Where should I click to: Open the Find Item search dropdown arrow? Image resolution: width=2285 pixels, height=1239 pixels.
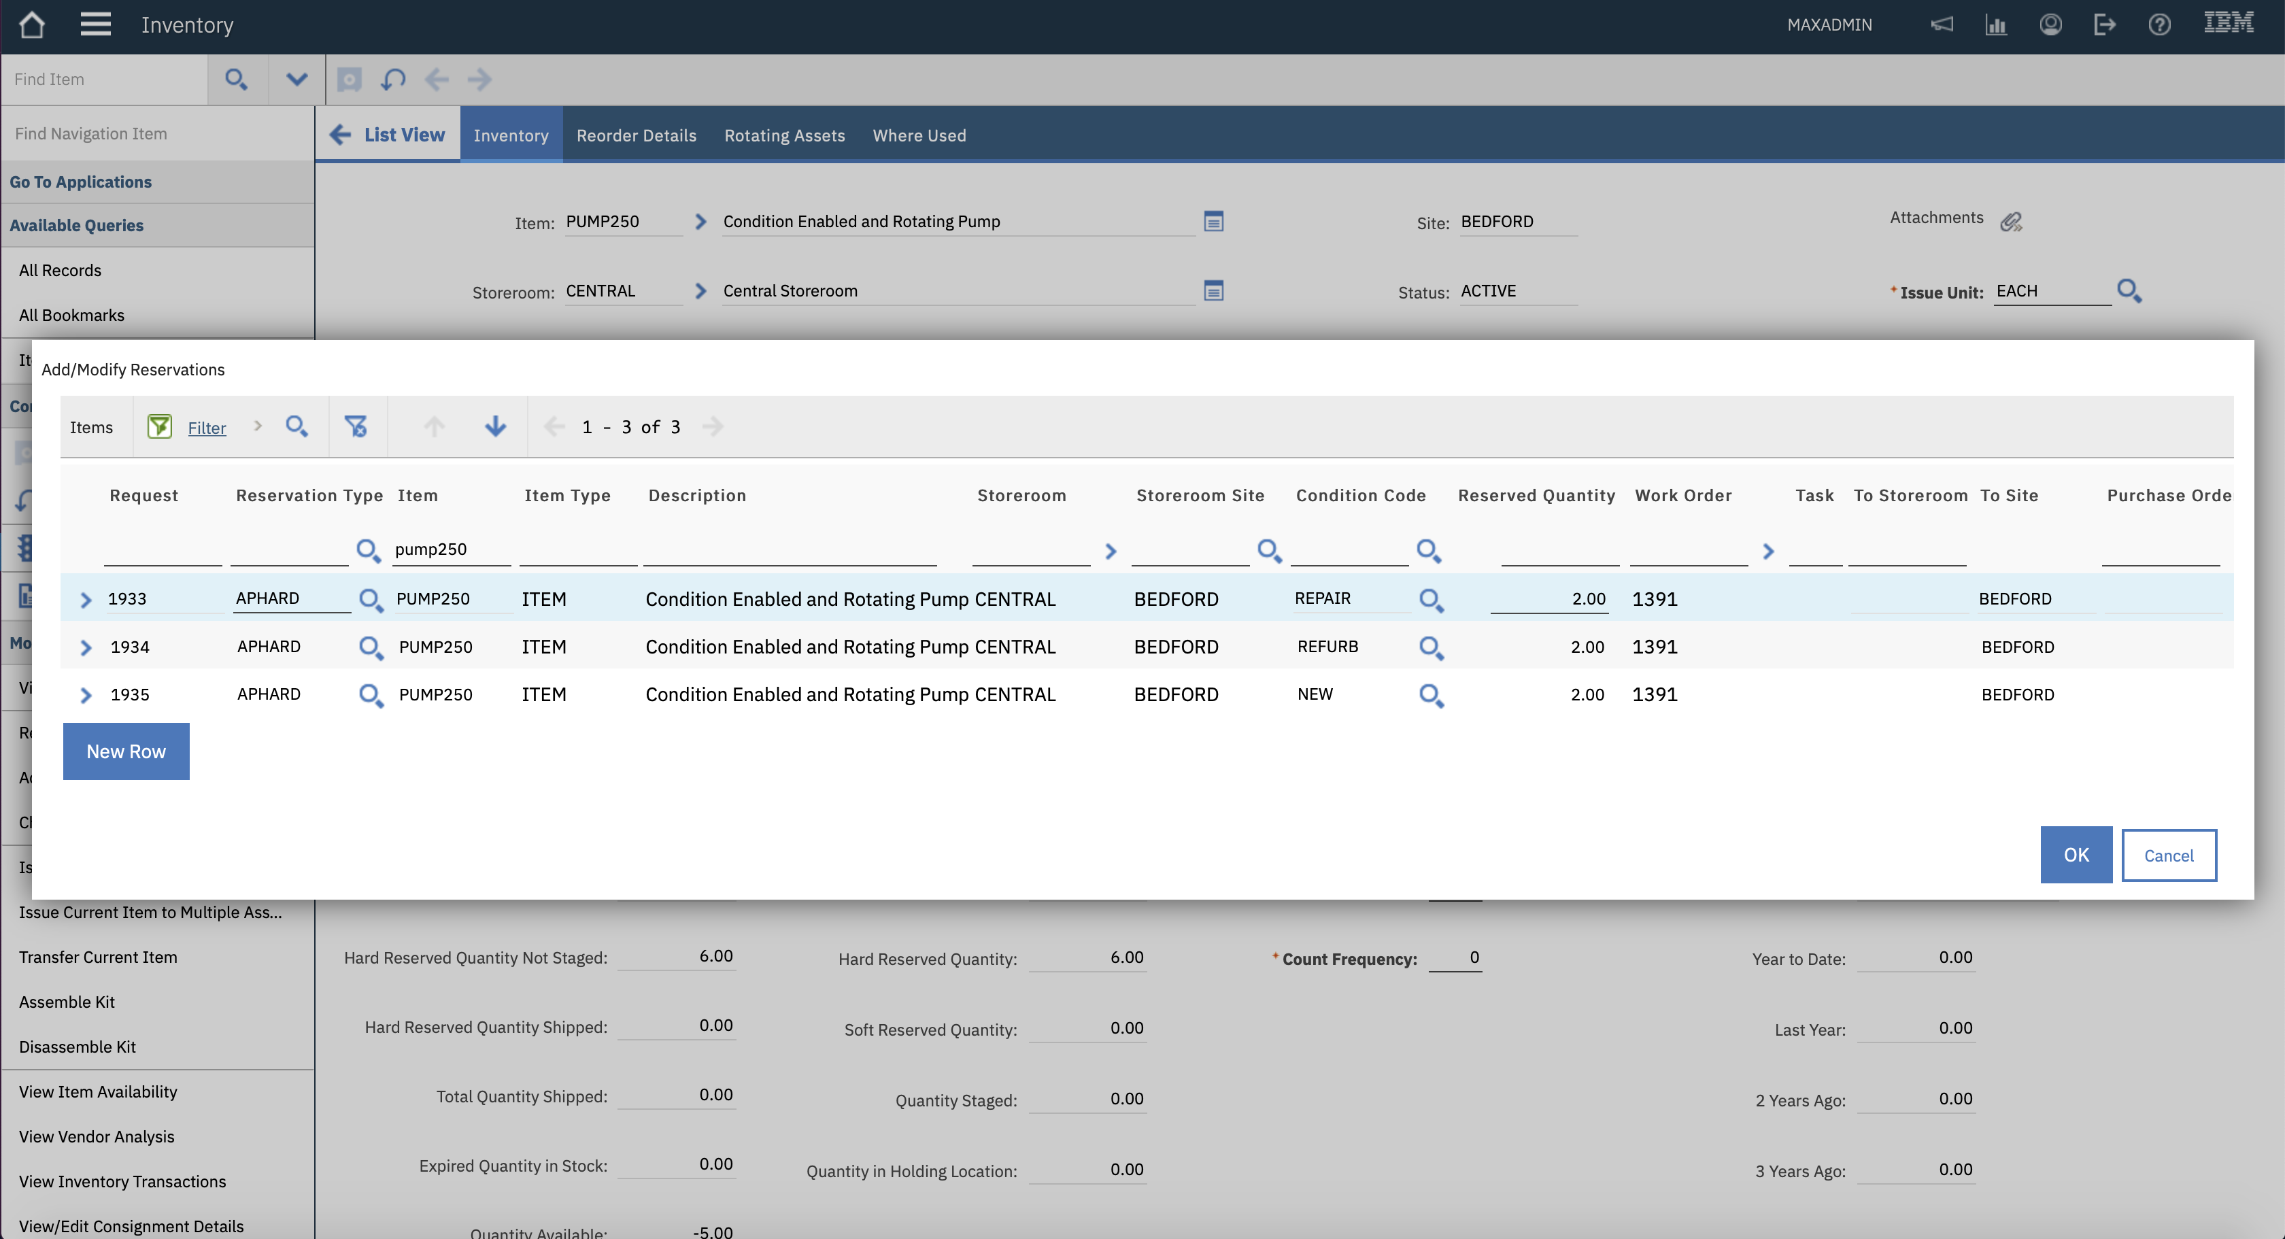point(297,80)
